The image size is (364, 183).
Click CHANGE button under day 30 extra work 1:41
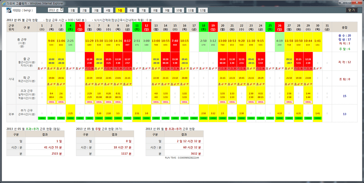pos(317,118)
